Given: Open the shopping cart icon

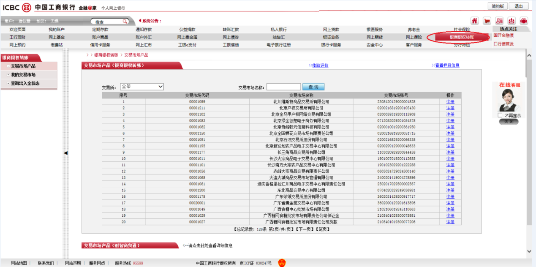Looking at the screenshot, I should (487, 21).
